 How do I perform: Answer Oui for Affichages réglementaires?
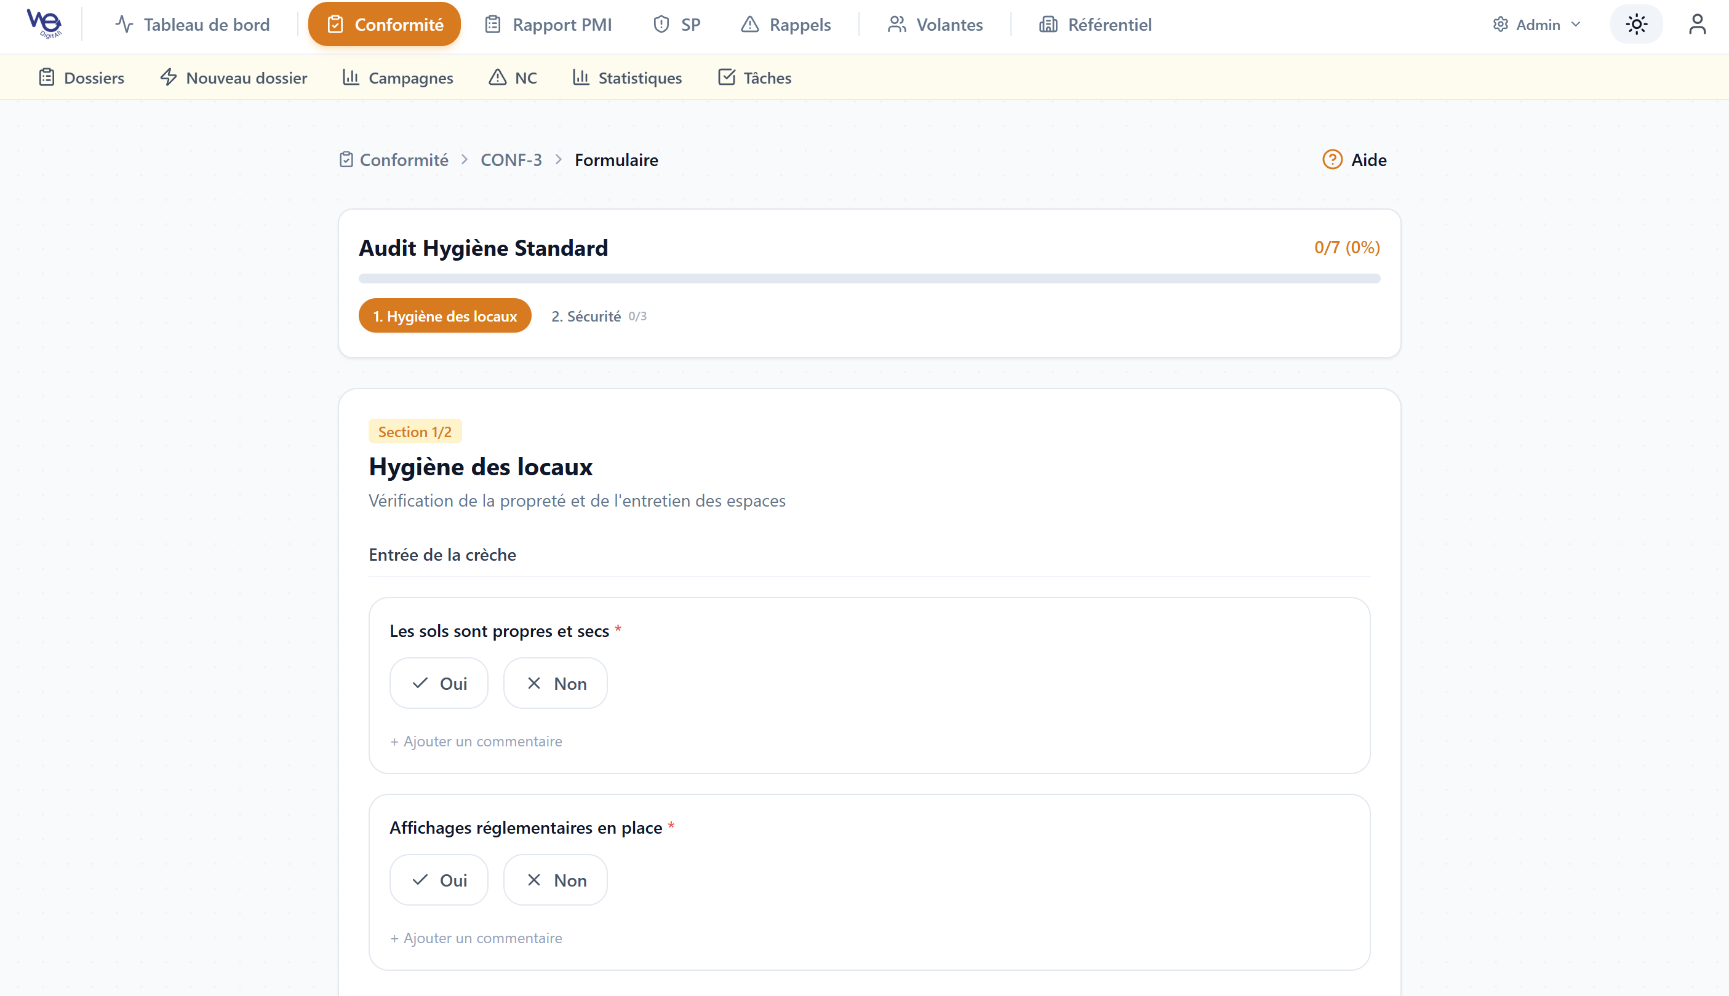pyautogui.click(x=439, y=880)
